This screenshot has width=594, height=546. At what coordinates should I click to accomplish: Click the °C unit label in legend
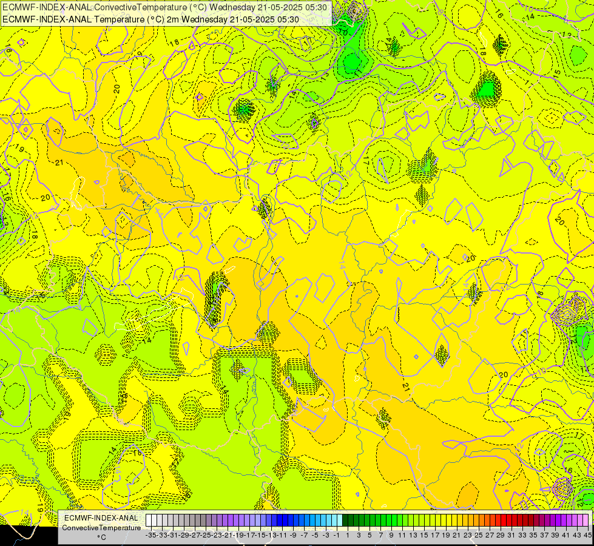click(x=101, y=537)
